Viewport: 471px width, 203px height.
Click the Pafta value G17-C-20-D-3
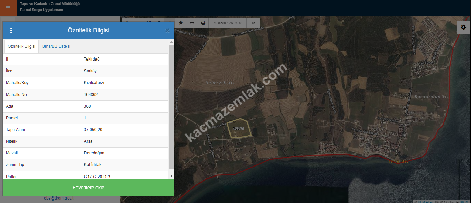click(97, 177)
